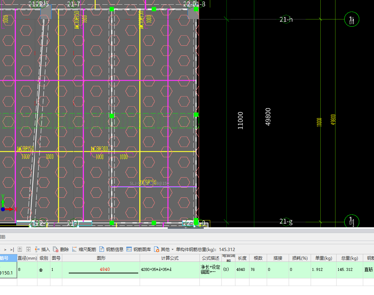Select the unit weight cell 1.912
The height and width of the screenshot is (295, 374).
point(324,270)
